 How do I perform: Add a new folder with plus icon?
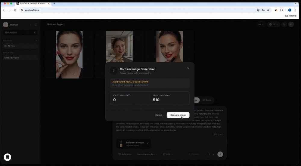36,41
